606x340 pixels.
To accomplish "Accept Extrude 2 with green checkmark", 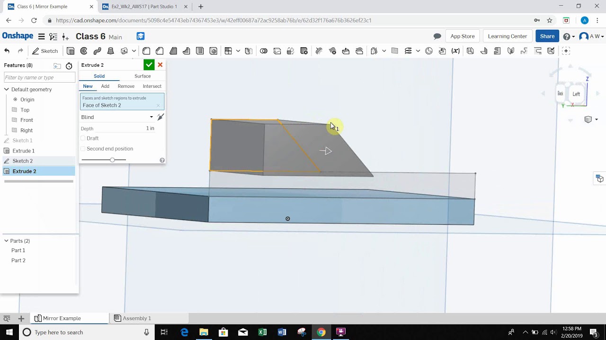I will click(149, 65).
